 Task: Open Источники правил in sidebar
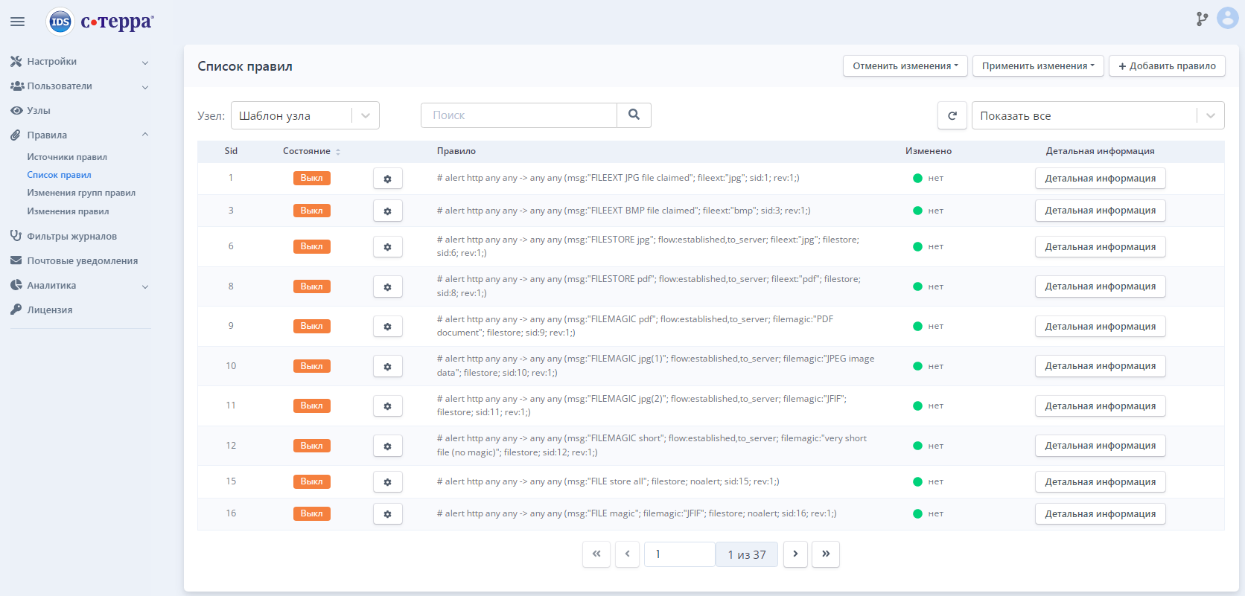click(x=67, y=157)
